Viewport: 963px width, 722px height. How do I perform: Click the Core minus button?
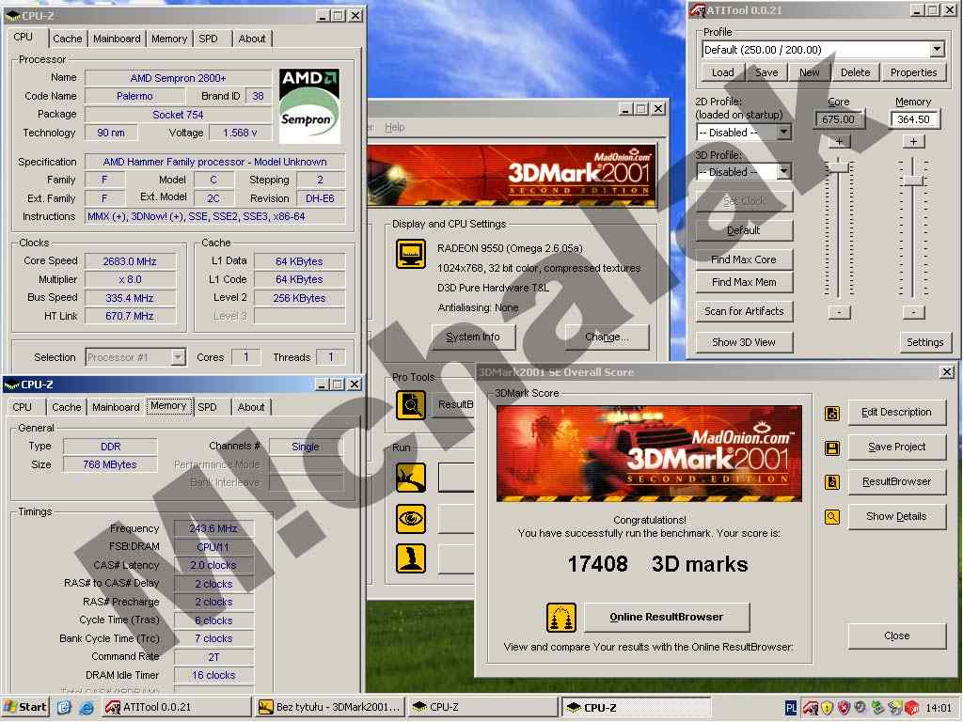pos(839,312)
